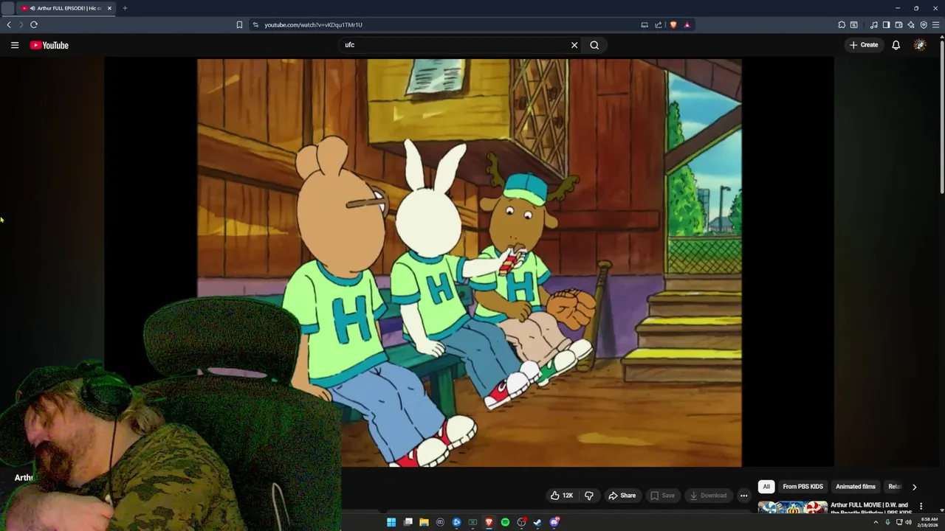Open Brave VPN shield icon

[x=924, y=24]
